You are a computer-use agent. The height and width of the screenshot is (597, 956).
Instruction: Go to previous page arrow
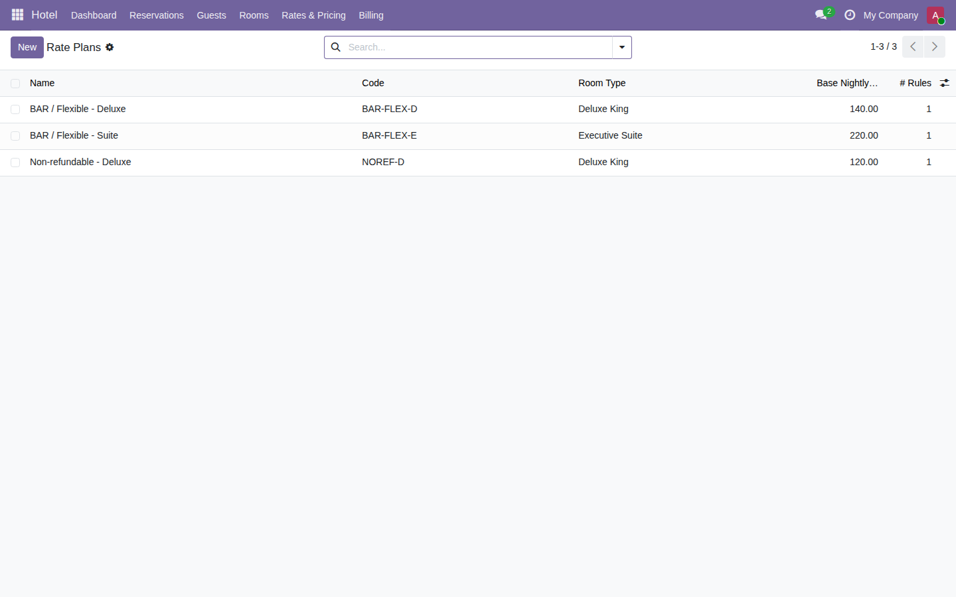tap(913, 46)
